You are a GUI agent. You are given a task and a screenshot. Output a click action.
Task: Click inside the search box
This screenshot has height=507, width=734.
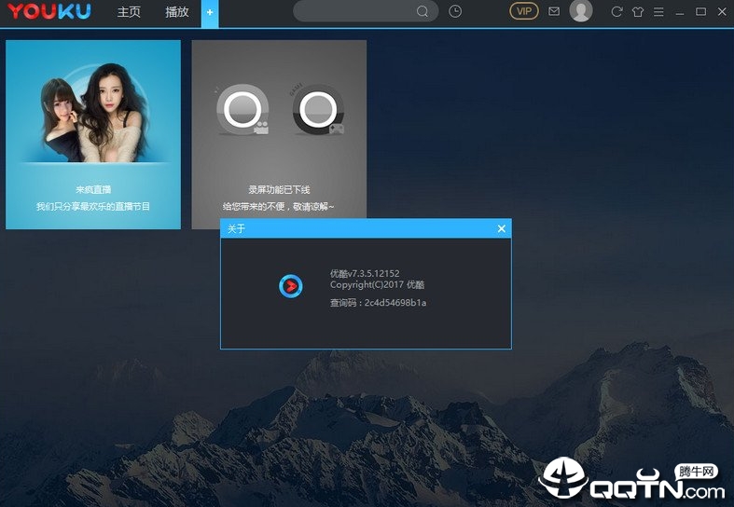click(354, 11)
